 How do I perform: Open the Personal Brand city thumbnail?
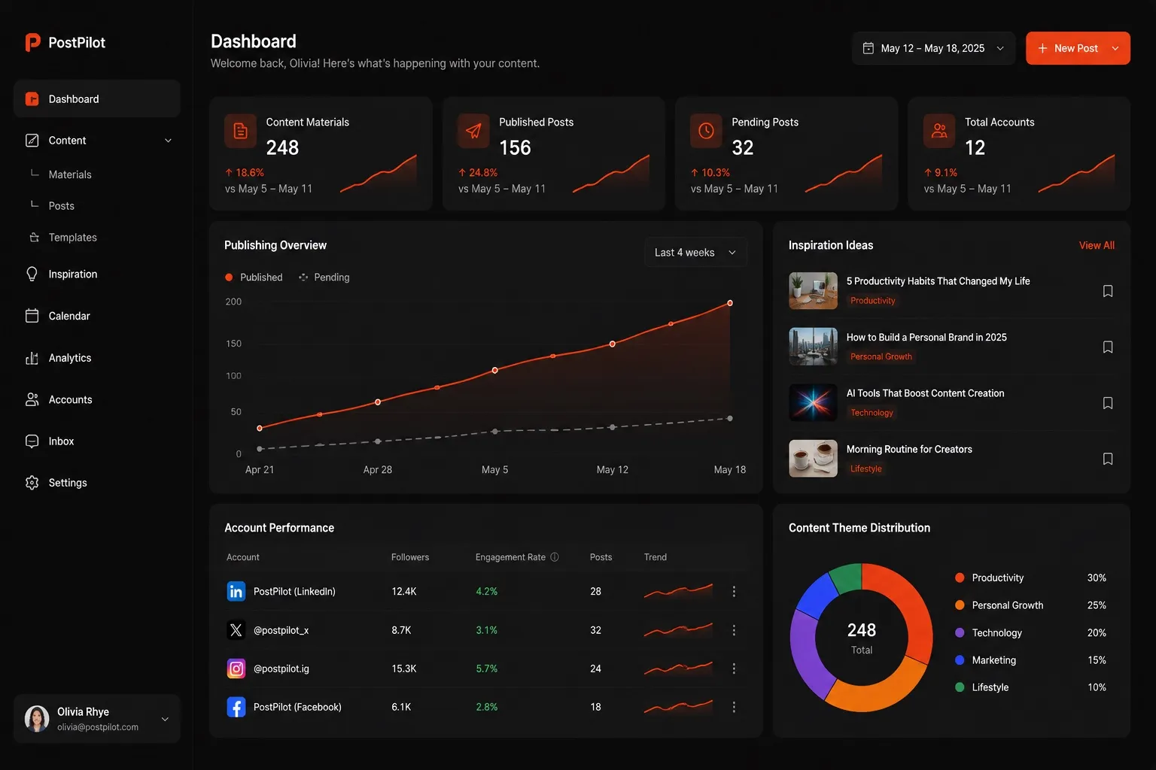813,347
